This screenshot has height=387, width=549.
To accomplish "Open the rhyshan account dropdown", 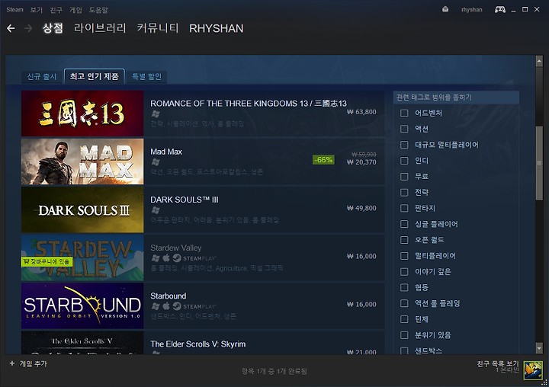I will 472,10.
